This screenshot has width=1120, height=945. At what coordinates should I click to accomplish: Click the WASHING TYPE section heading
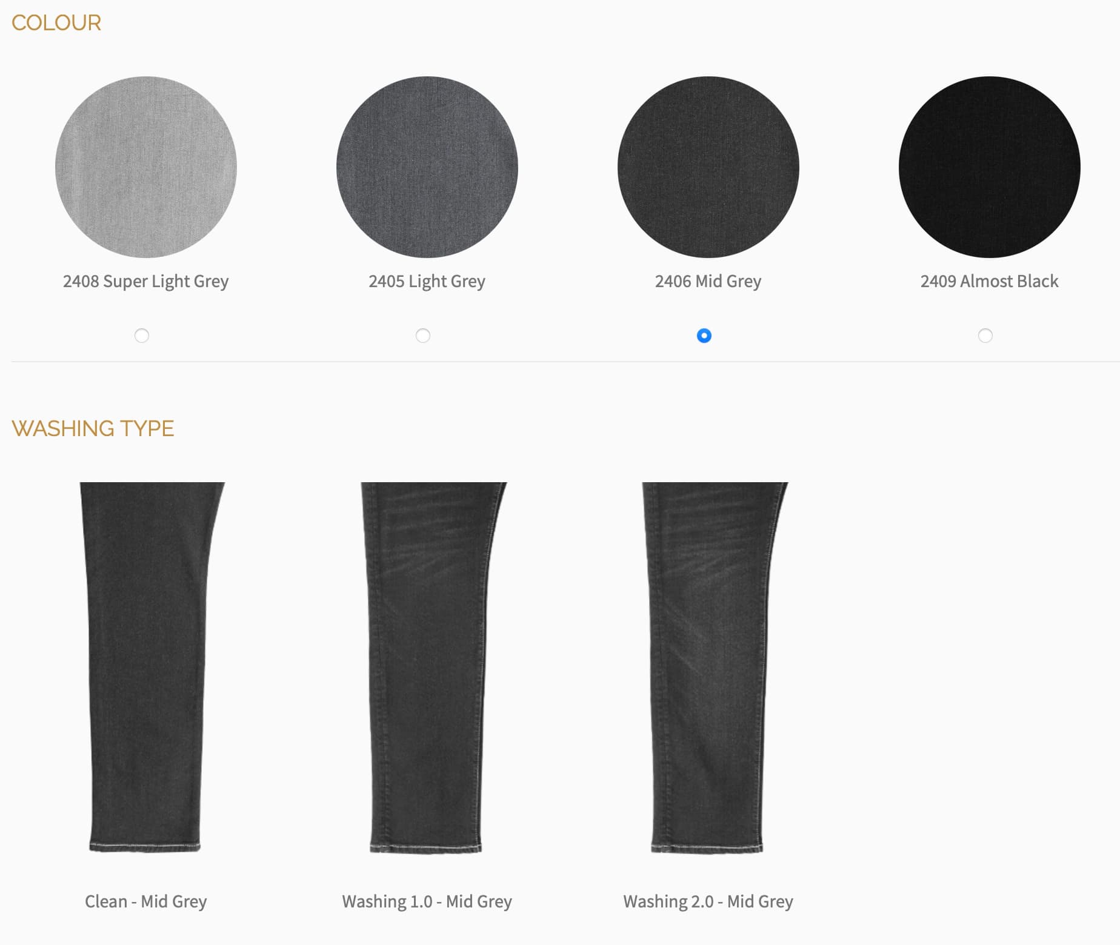93,428
